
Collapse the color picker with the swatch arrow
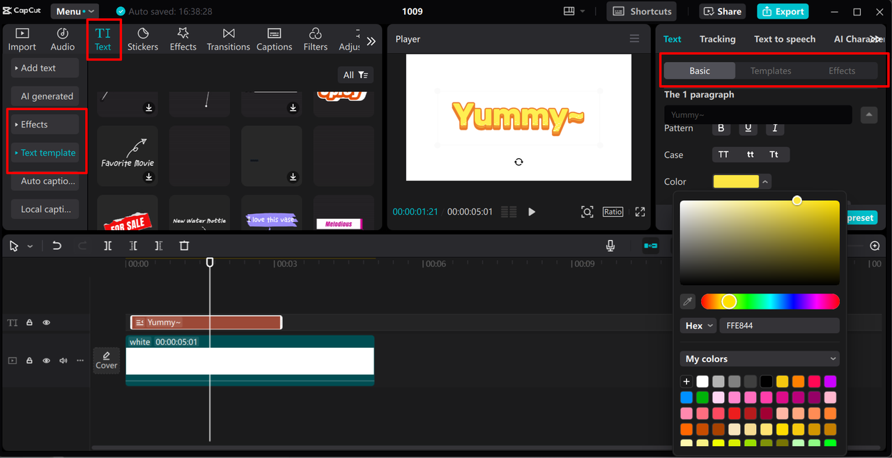pyautogui.click(x=765, y=182)
